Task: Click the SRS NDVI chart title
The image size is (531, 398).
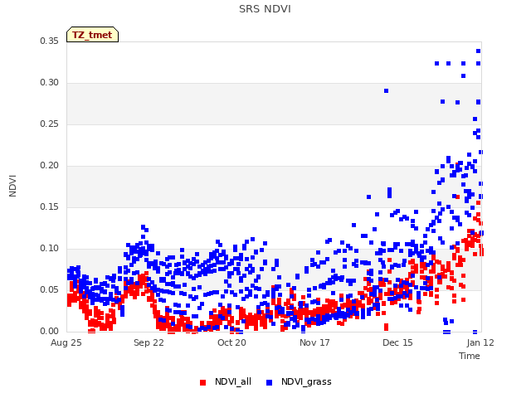Action: tap(265, 9)
